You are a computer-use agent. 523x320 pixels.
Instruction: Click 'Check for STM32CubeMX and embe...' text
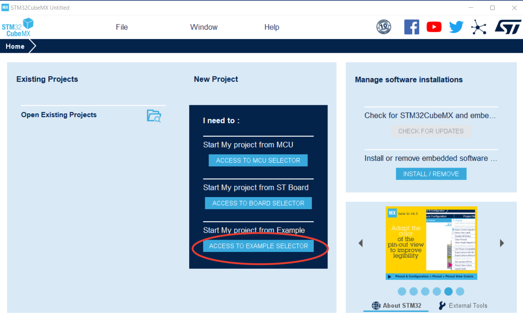coord(430,116)
